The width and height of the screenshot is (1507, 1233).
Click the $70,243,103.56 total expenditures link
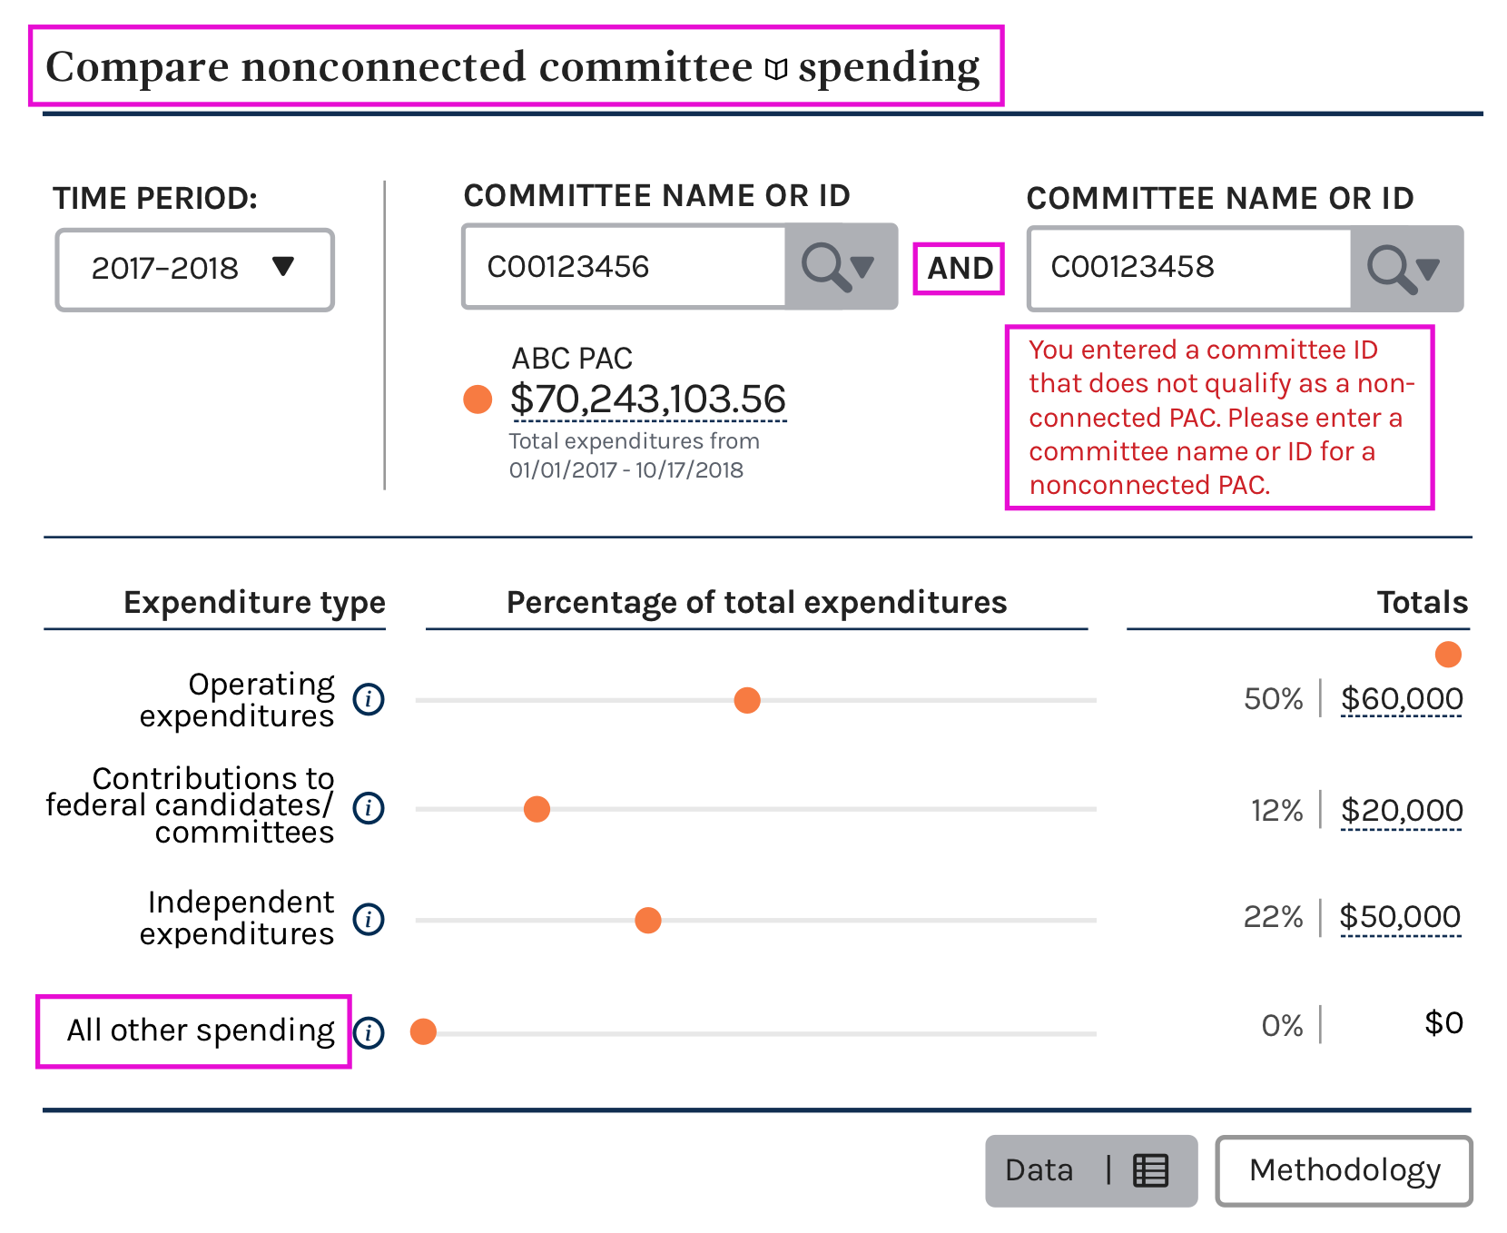pos(648,399)
